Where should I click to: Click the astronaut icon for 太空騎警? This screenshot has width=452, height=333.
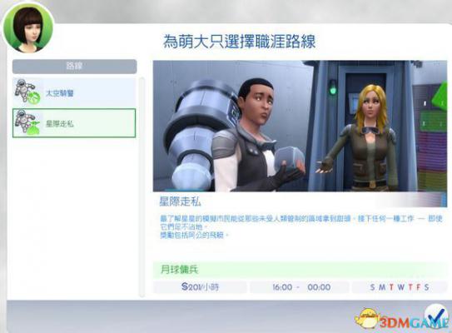(27, 92)
